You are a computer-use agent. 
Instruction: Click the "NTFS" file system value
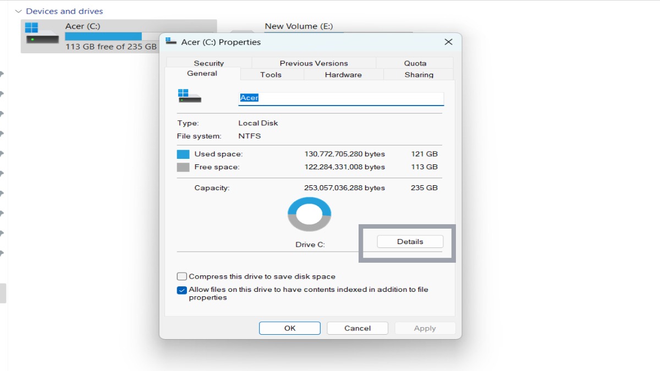250,136
